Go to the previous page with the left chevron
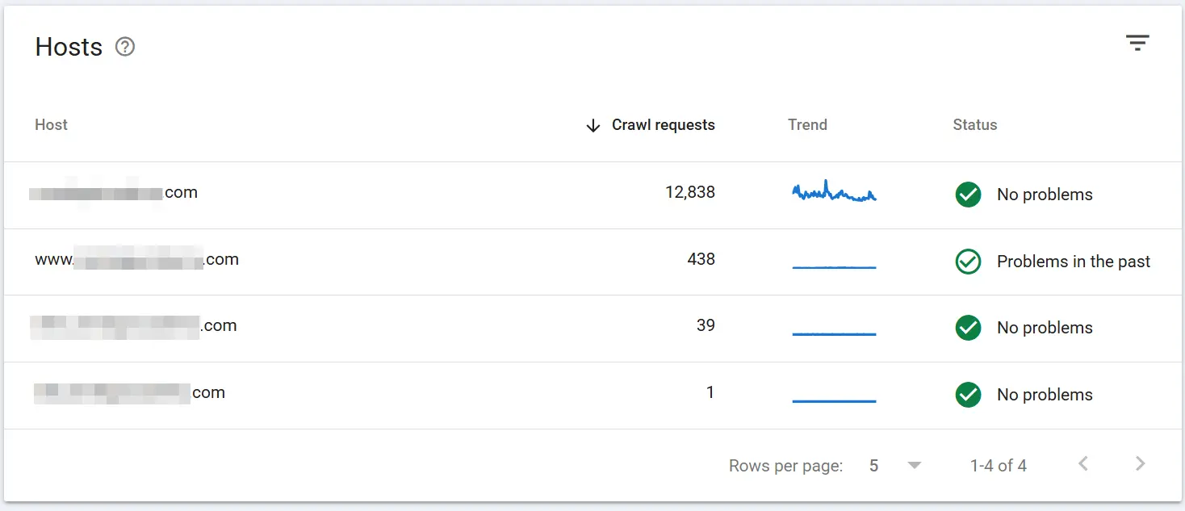This screenshot has width=1185, height=511. (x=1083, y=463)
